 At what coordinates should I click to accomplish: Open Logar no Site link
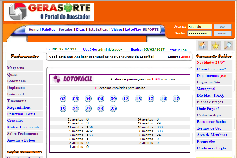(209, 82)
